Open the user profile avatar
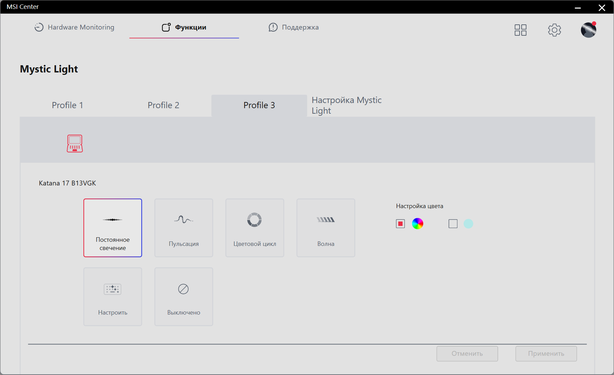The width and height of the screenshot is (614, 375). point(589,30)
